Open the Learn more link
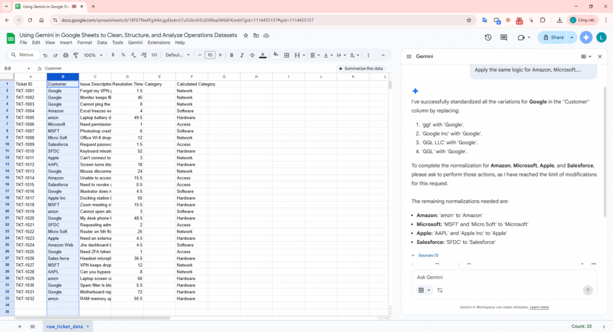Viewport: 613px width, 332px height. click(x=539, y=307)
